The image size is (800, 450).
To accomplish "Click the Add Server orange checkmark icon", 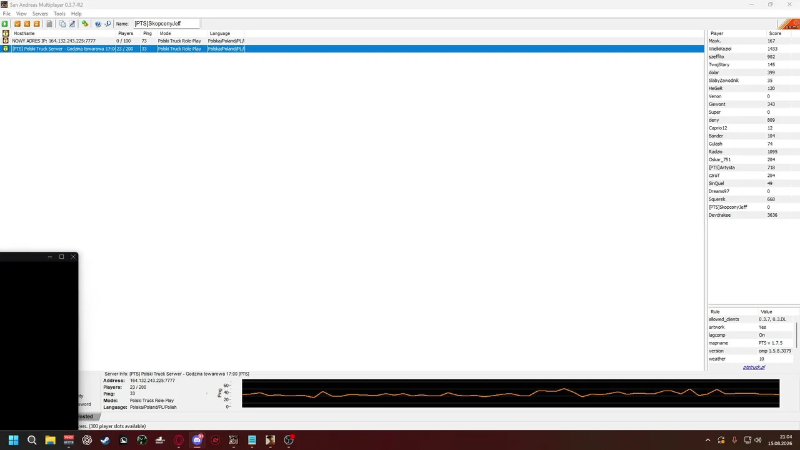I will (17, 24).
